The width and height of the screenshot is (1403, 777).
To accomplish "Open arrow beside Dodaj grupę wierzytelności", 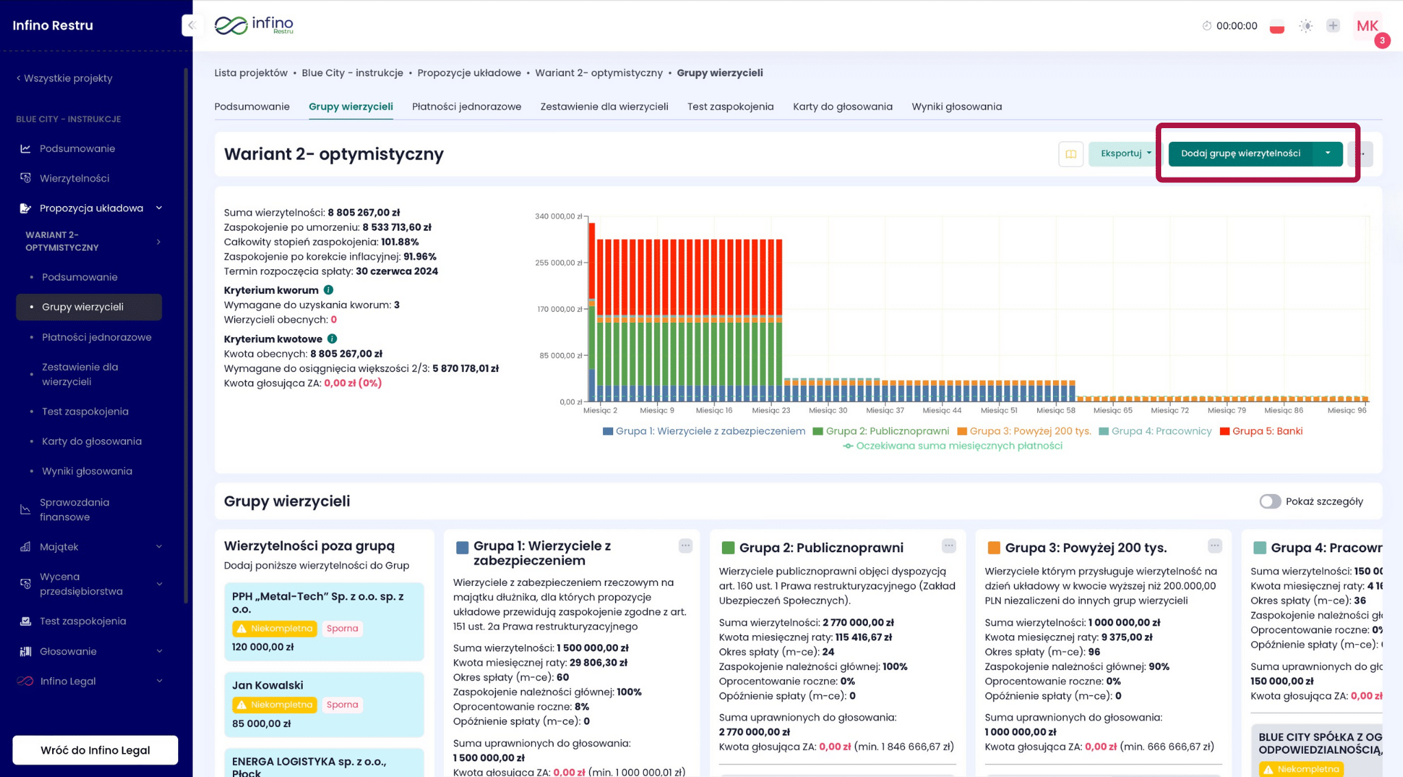I will coord(1328,153).
